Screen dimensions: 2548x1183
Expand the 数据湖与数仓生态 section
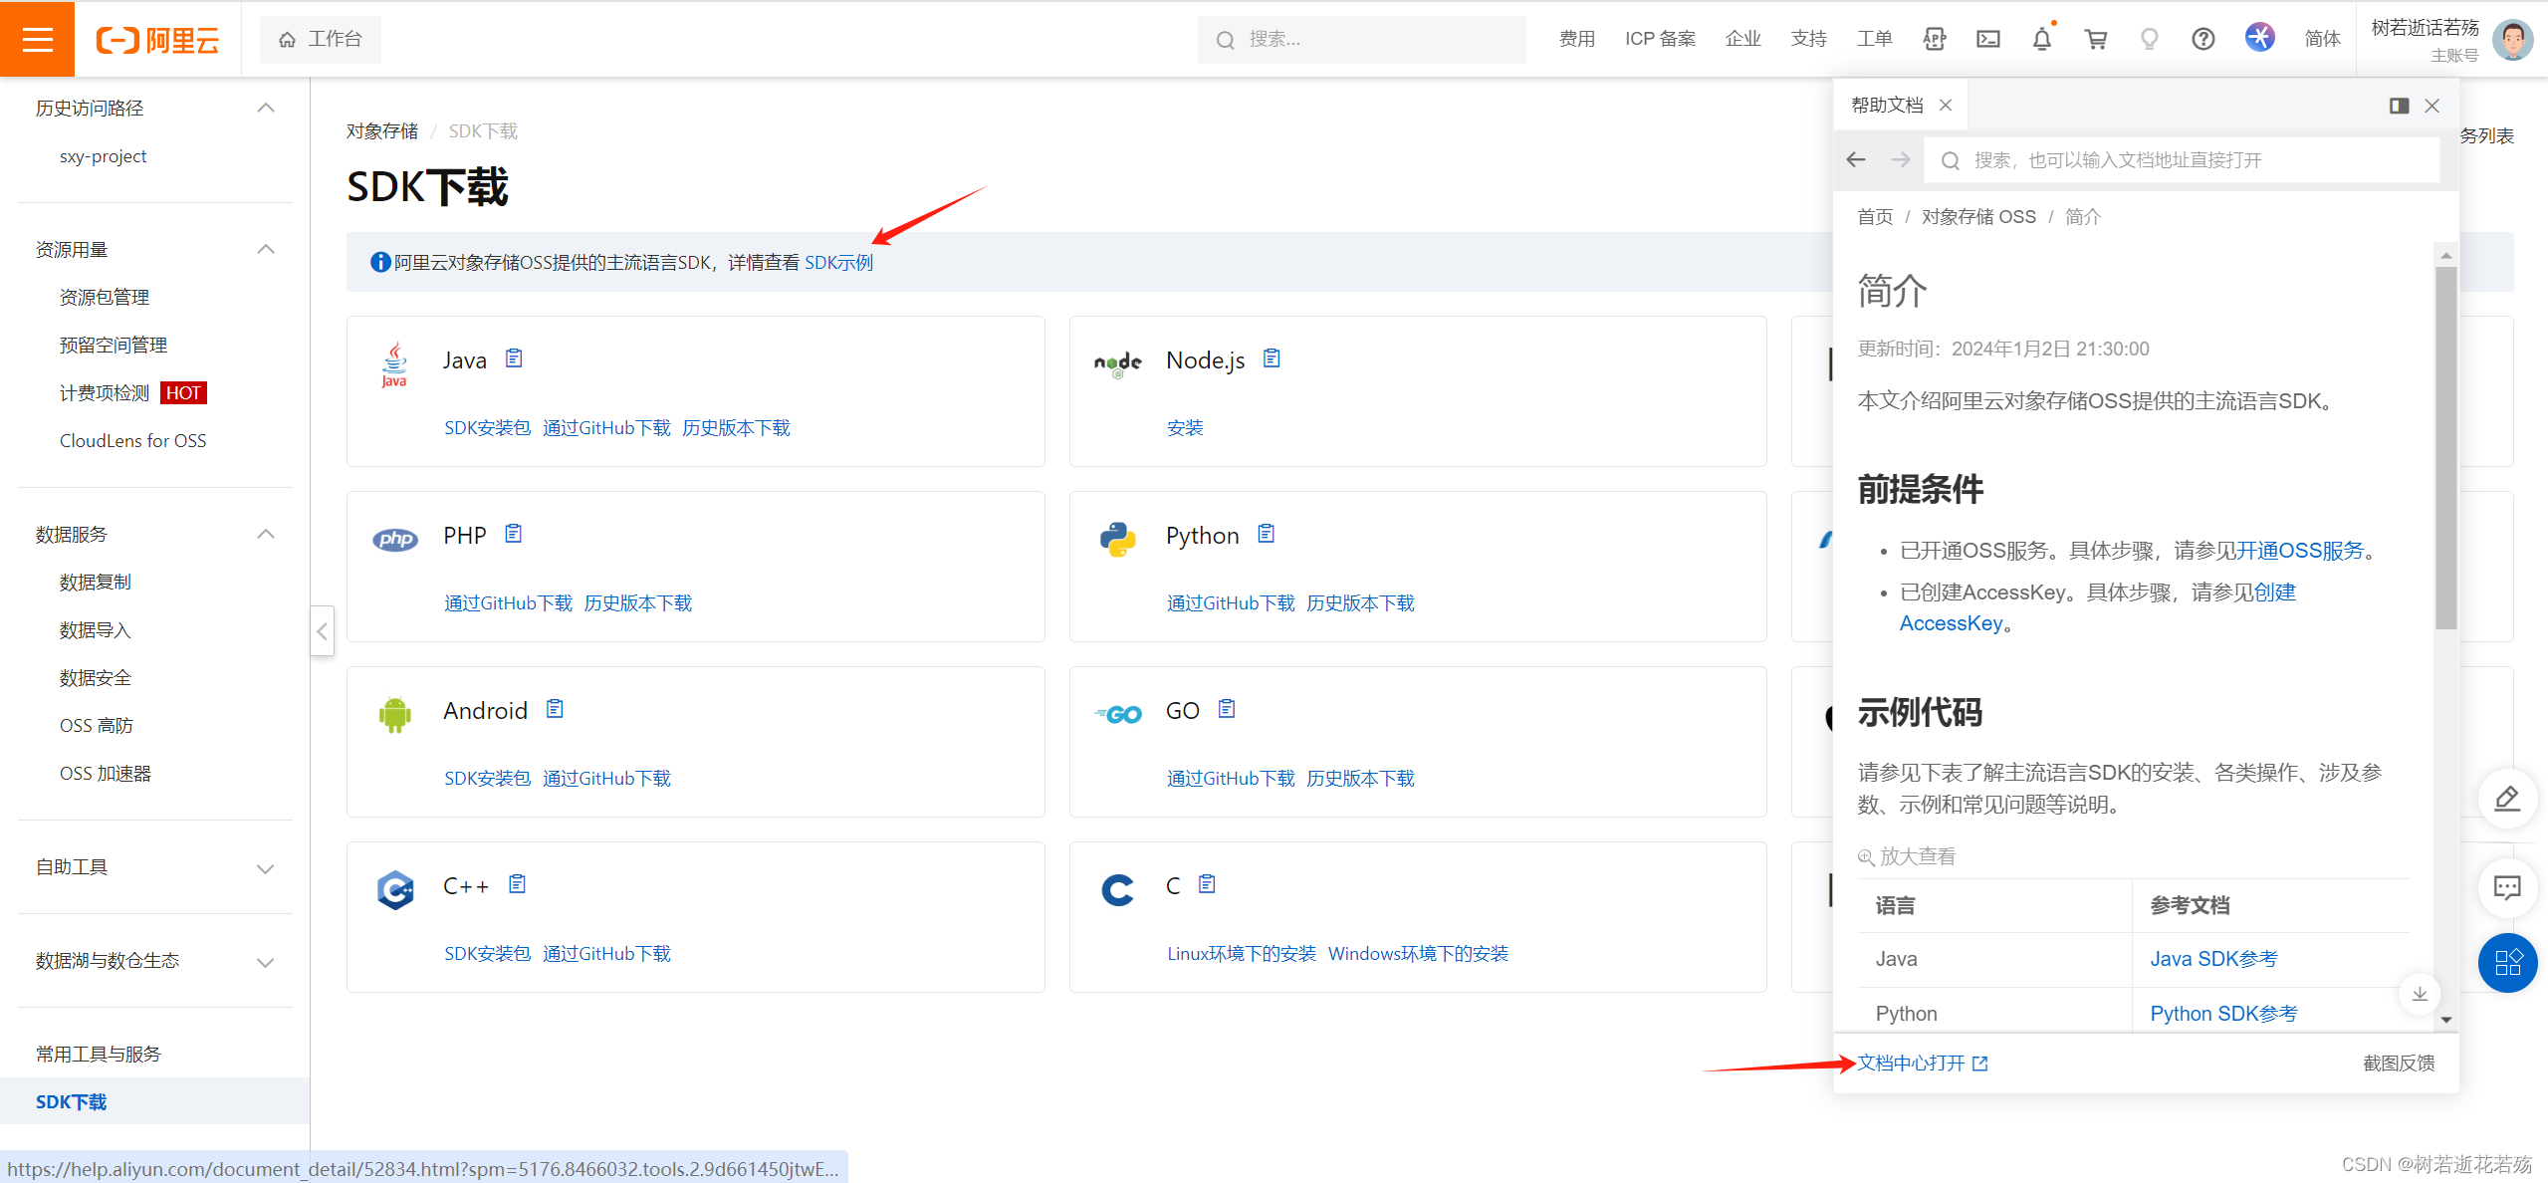tap(265, 961)
